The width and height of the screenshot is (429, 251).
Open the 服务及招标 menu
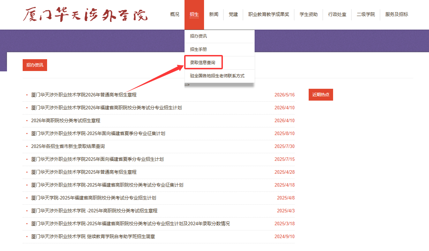397,14
